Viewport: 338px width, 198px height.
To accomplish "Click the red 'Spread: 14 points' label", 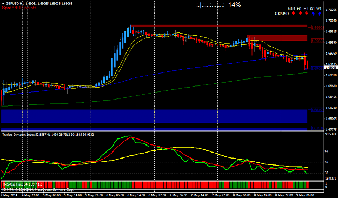I will pyautogui.click(x=19, y=8).
